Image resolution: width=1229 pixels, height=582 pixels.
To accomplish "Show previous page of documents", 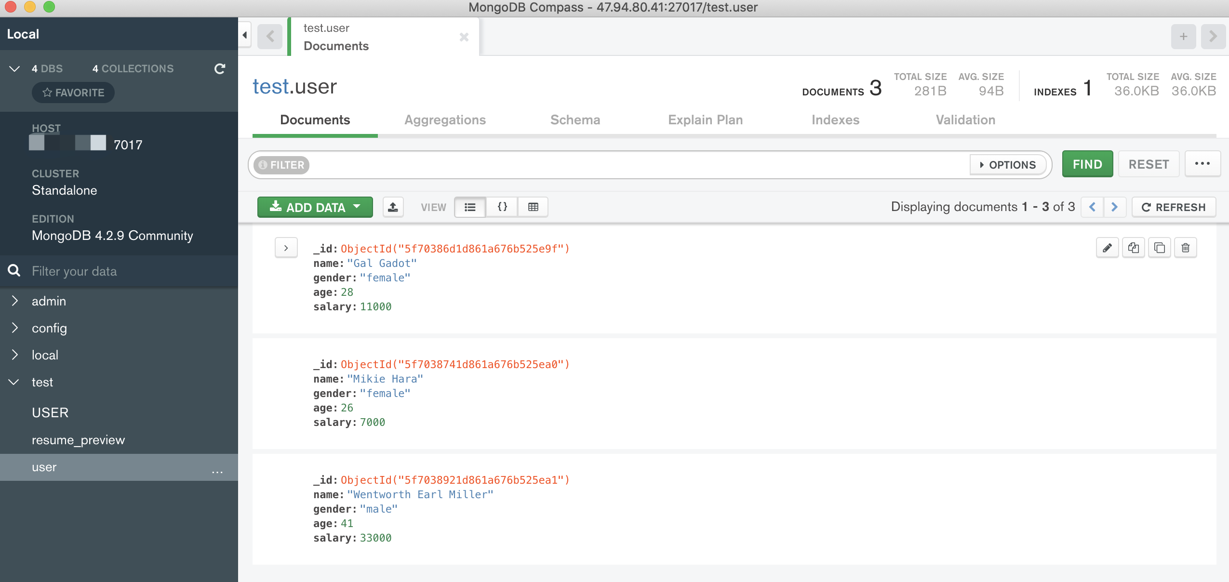I will 1092,207.
